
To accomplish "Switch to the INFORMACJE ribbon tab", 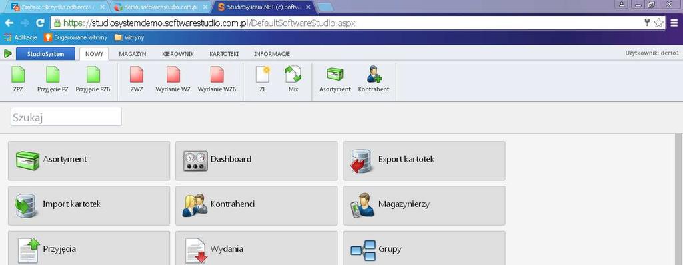I will pos(272,54).
